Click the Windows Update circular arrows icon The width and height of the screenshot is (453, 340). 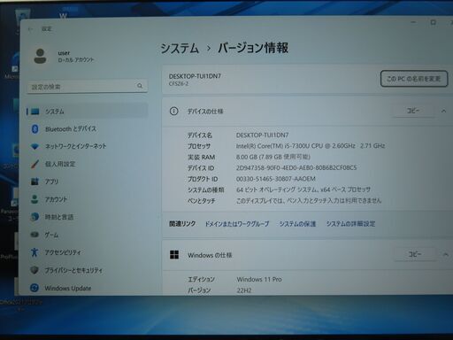(x=35, y=288)
